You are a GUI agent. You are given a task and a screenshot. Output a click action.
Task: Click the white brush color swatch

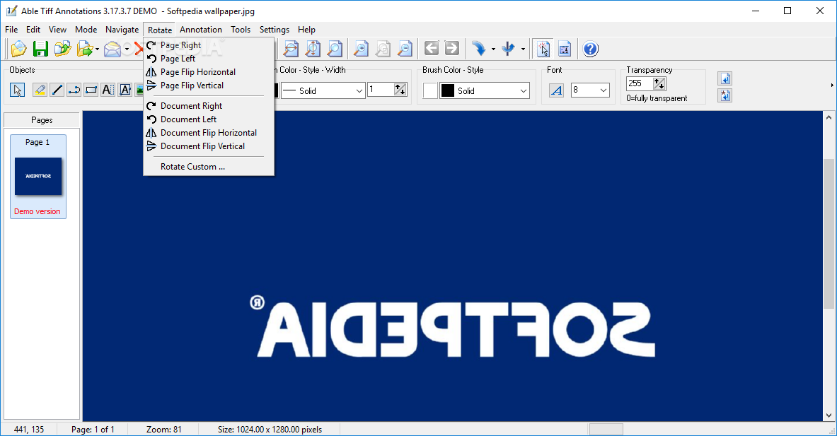click(x=430, y=90)
